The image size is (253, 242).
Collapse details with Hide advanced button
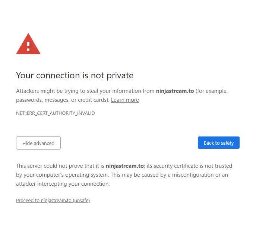(38, 143)
